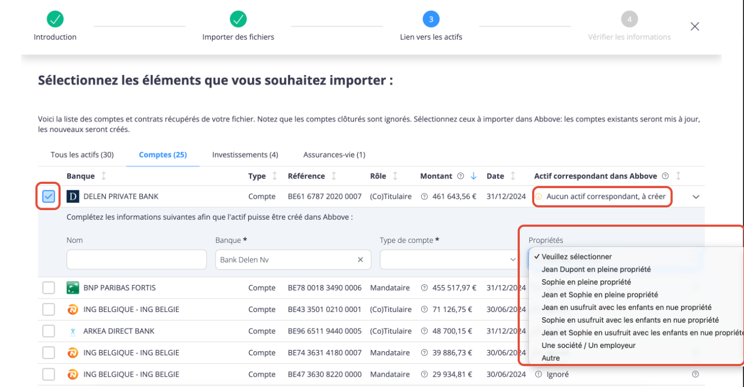Sort the table by the Banque column
744x387 pixels.
pos(104,176)
